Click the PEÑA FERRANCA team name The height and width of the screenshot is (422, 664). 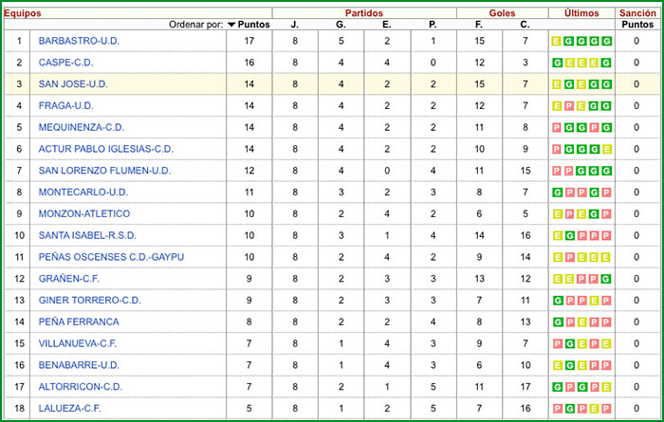79,321
